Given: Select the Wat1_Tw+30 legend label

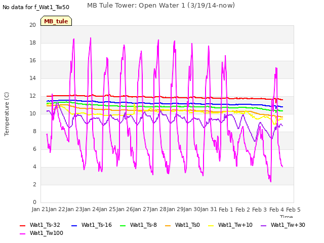Looking at the screenshot, I should coord(288,225).
